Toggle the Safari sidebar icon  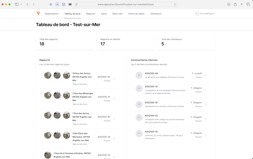pyautogui.click(x=17, y=4)
